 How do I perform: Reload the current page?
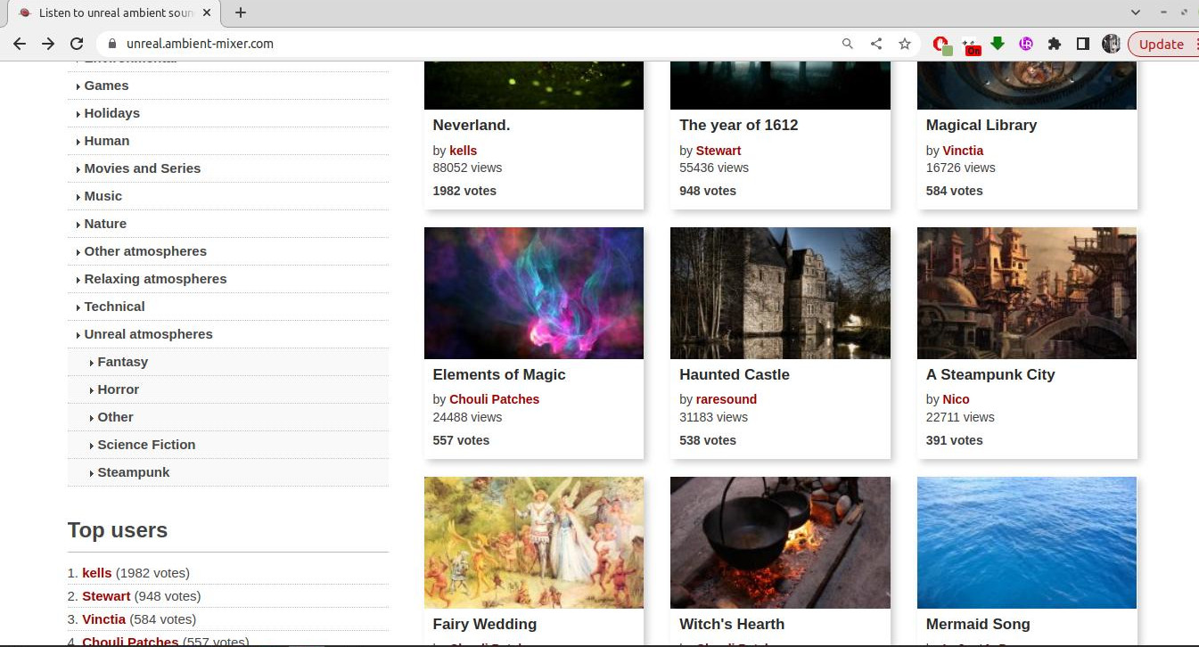[x=77, y=44]
